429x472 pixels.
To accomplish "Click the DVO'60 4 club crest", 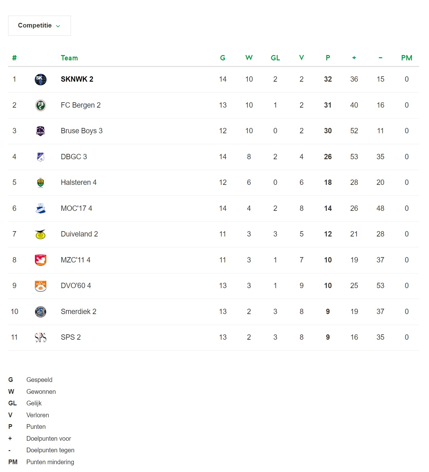I will point(41,286).
